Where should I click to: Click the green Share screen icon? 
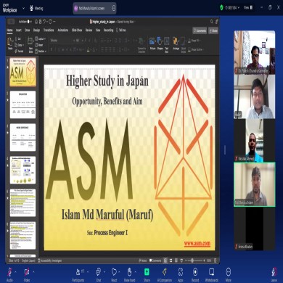(147, 272)
